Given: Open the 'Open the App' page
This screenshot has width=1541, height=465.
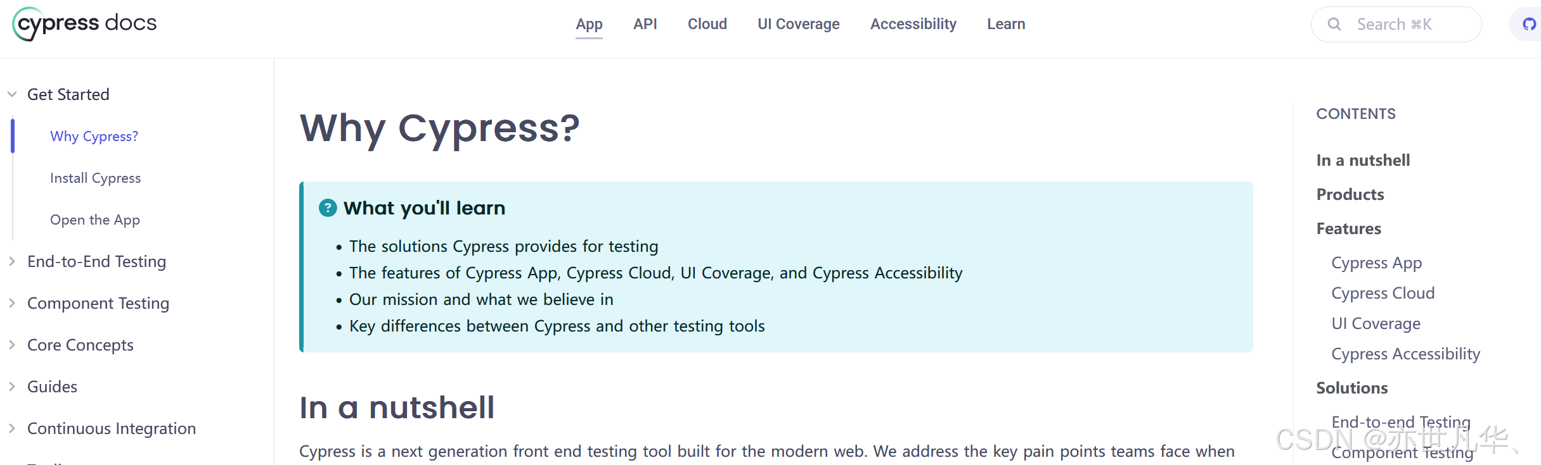Looking at the screenshot, I should (x=95, y=220).
